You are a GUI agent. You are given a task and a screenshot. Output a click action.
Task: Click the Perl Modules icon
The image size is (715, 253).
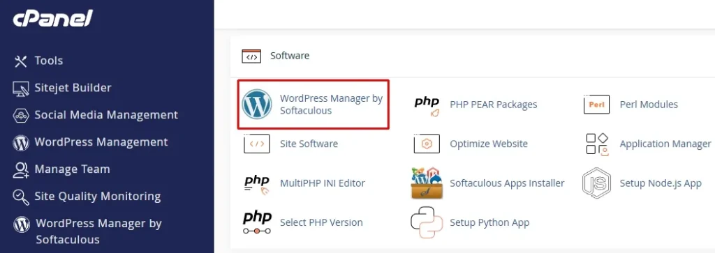[x=596, y=105]
